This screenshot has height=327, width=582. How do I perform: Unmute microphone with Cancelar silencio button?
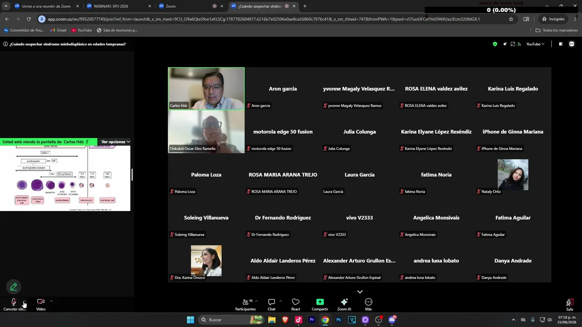pyautogui.click(x=14, y=304)
